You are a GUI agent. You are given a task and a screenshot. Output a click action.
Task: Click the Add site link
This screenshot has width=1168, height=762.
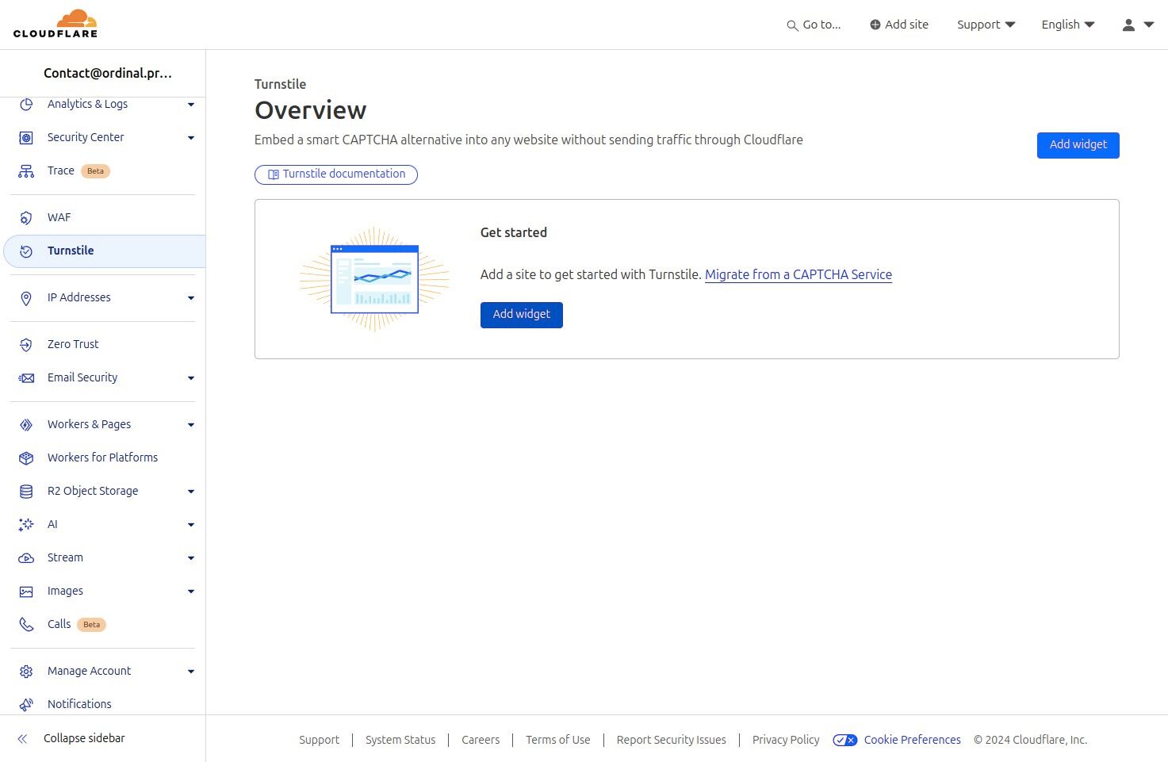click(899, 25)
